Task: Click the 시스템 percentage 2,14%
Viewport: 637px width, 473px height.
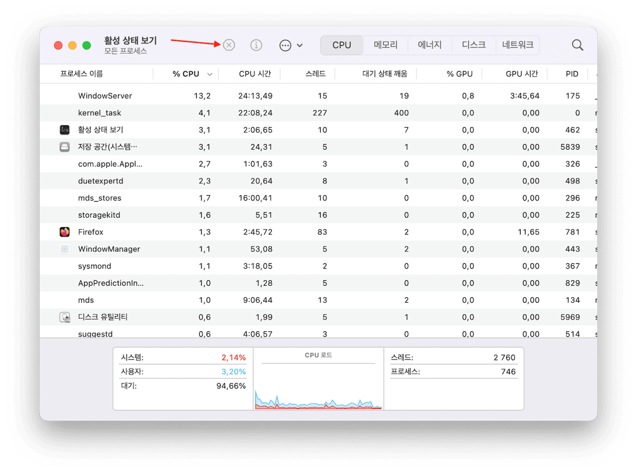Action: pos(234,357)
